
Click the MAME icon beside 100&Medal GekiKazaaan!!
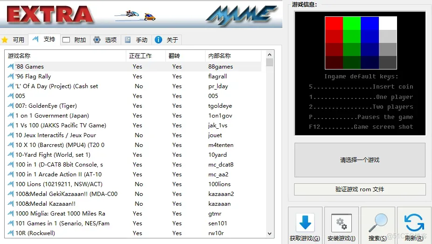point(10,194)
